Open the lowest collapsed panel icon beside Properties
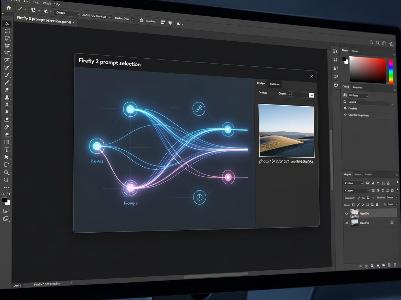 [x=336, y=85]
